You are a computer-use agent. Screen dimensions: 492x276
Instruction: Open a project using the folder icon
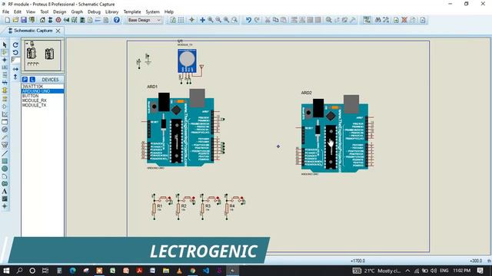(x=15, y=20)
